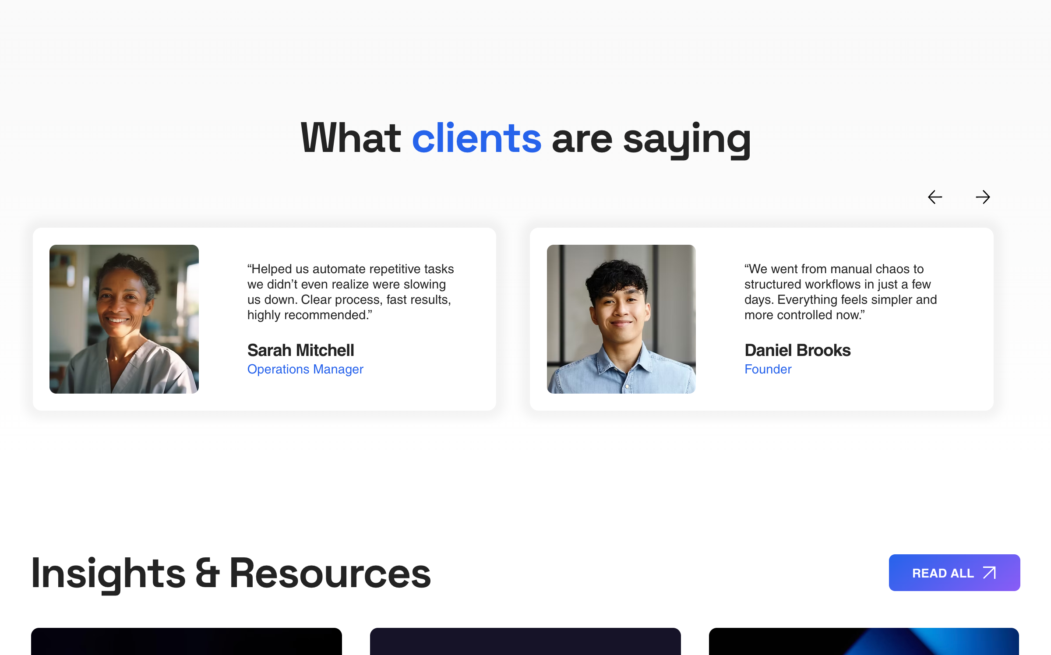1051x655 pixels.
Task: Click the Founder title text
Action: (x=768, y=369)
